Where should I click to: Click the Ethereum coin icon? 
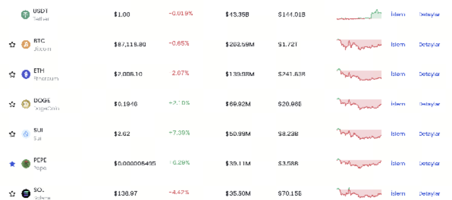[x=25, y=74]
